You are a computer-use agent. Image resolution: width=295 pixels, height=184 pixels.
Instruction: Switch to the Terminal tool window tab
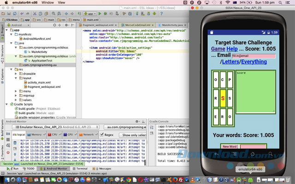pos(80,169)
